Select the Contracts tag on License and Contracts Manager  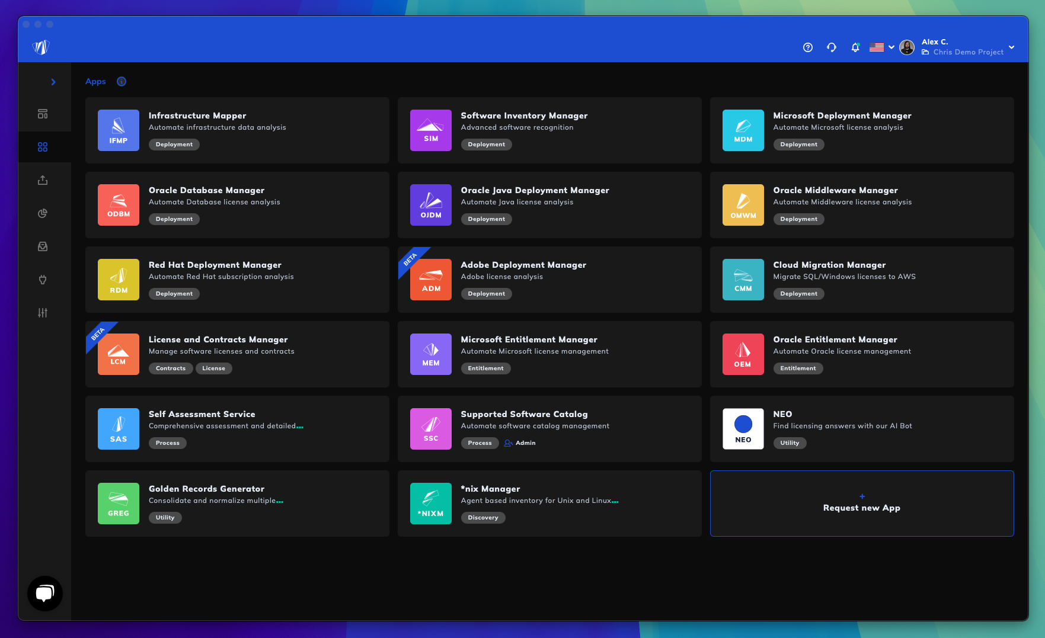point(171,368)
